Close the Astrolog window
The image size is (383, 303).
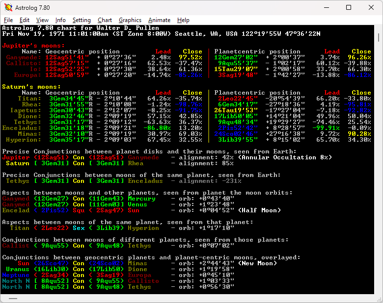click(x=371, y=8)
